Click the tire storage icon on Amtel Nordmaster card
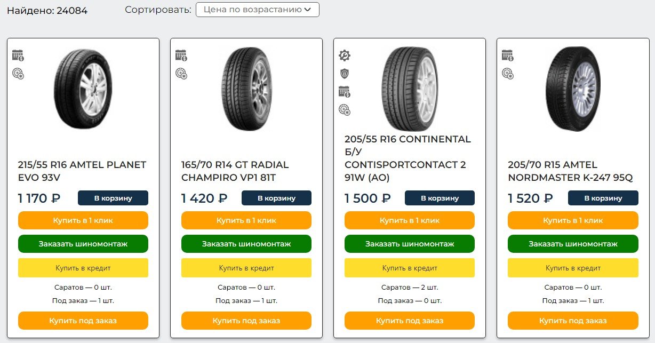 point(508,74)
